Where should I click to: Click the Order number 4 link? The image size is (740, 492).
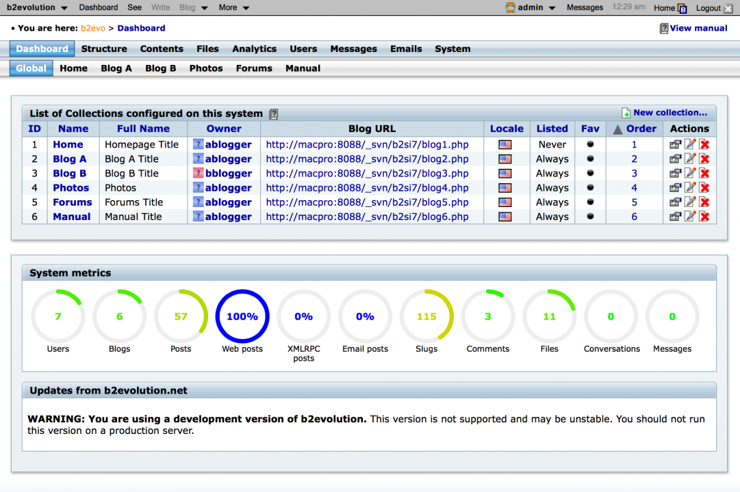pyautogui.click(x=635, y=188)
